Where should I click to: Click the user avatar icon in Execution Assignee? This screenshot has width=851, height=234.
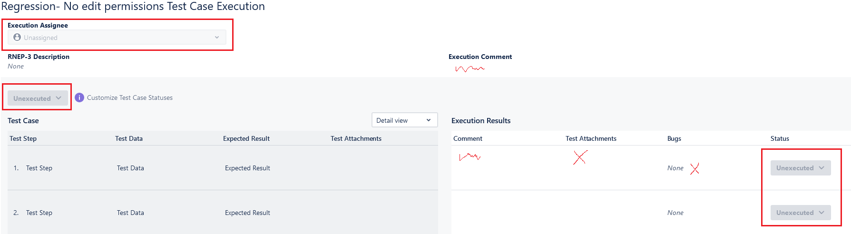(x=17, y=37)
